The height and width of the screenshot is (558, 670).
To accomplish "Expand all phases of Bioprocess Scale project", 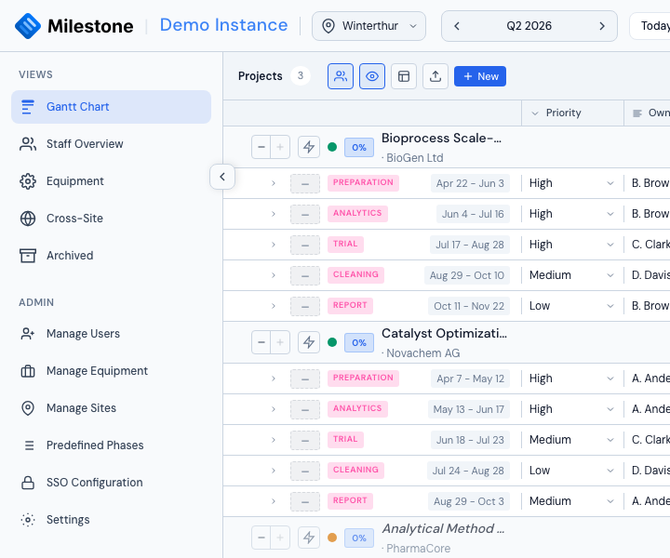I will [x=280, y=147].
